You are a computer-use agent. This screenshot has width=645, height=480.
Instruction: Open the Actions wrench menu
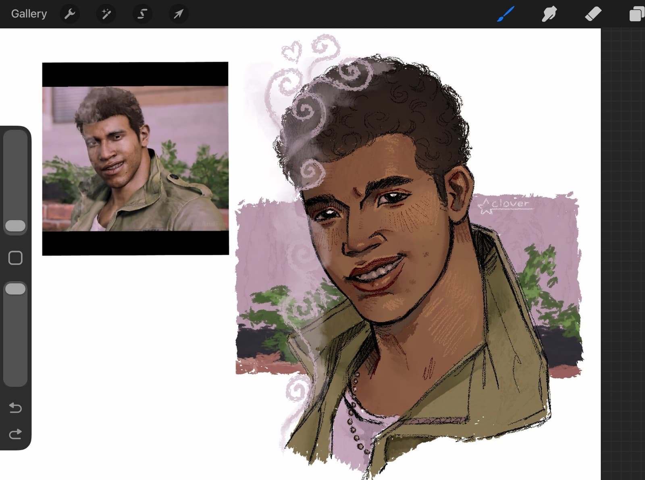tap(70, 14)
